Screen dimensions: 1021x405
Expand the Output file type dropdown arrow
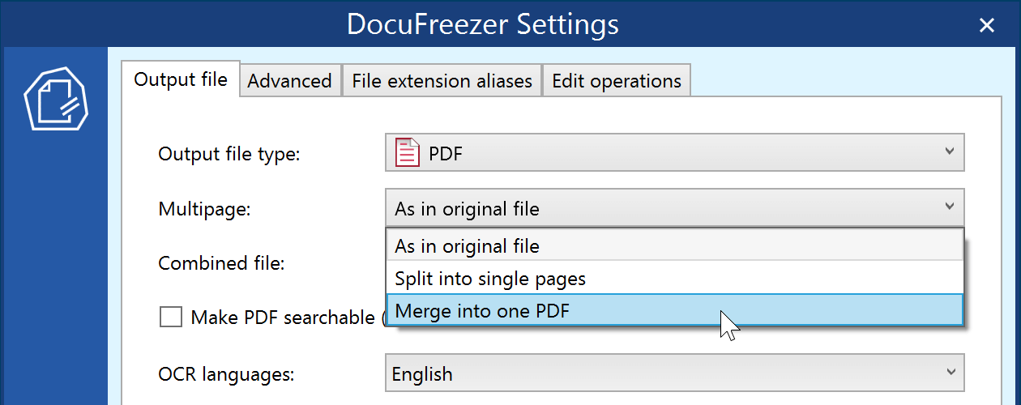coord(950,152)
